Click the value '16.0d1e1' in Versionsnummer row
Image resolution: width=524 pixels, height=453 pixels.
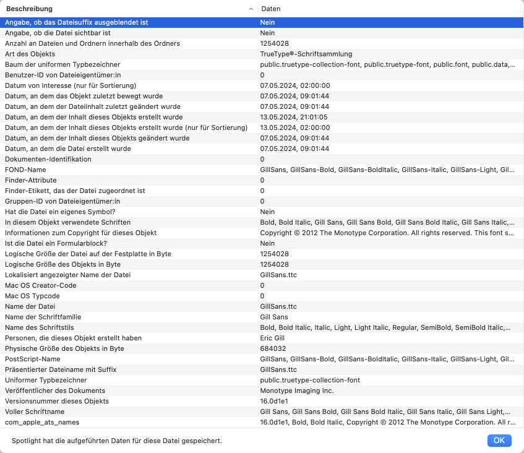274,402
